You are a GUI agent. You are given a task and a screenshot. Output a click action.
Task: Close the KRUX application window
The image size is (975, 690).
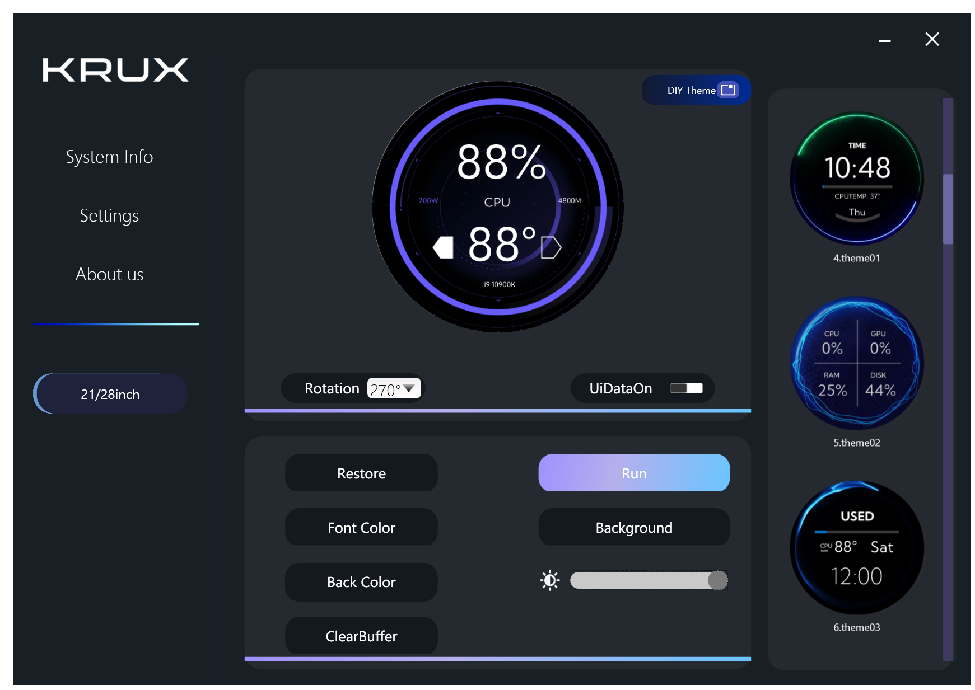point(932,39)
